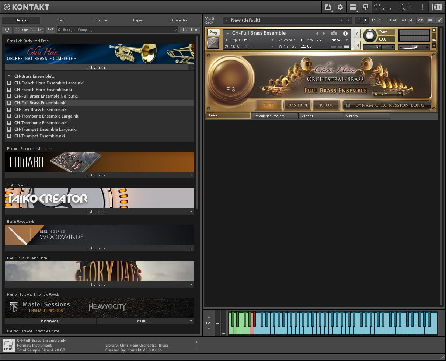
Task: Clear the library search field X
Action: (x=176, y=30)
